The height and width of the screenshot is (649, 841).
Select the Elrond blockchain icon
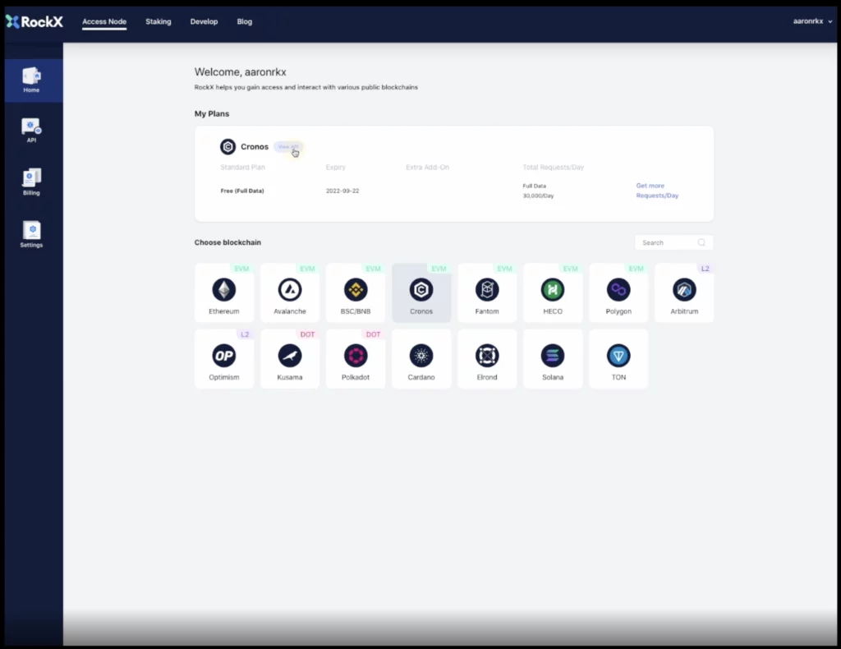487,356
